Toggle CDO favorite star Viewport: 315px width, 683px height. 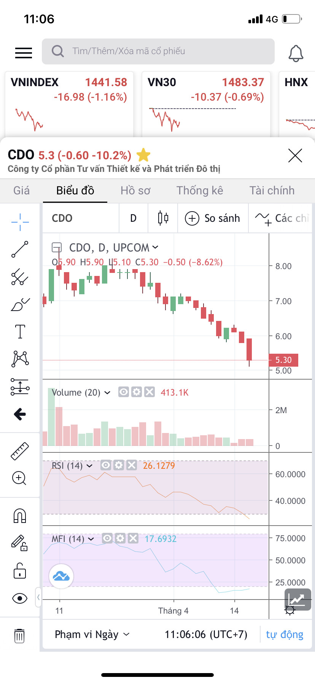pyautogui.click(x=143, y=155)
